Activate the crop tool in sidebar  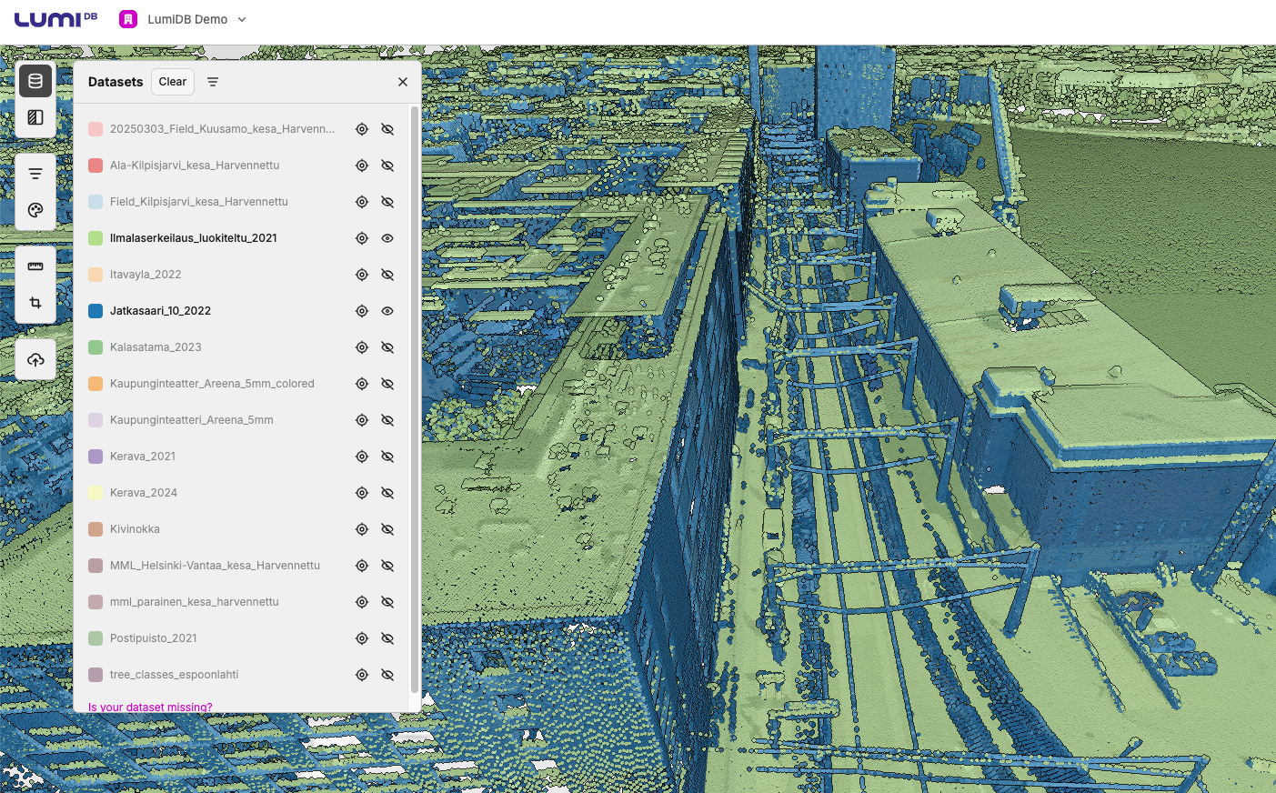(x=35, y=303)
